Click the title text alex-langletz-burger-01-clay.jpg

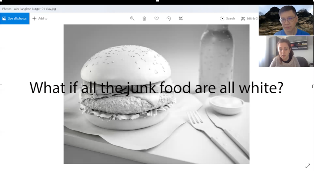pos(35,9)
